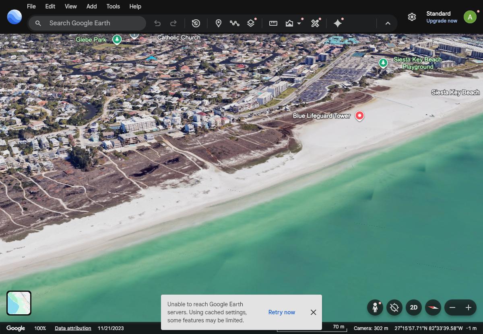Click the Upgrade now link
Screen dimensions: 483x334
pyautogui.click(x=442, y=21)
